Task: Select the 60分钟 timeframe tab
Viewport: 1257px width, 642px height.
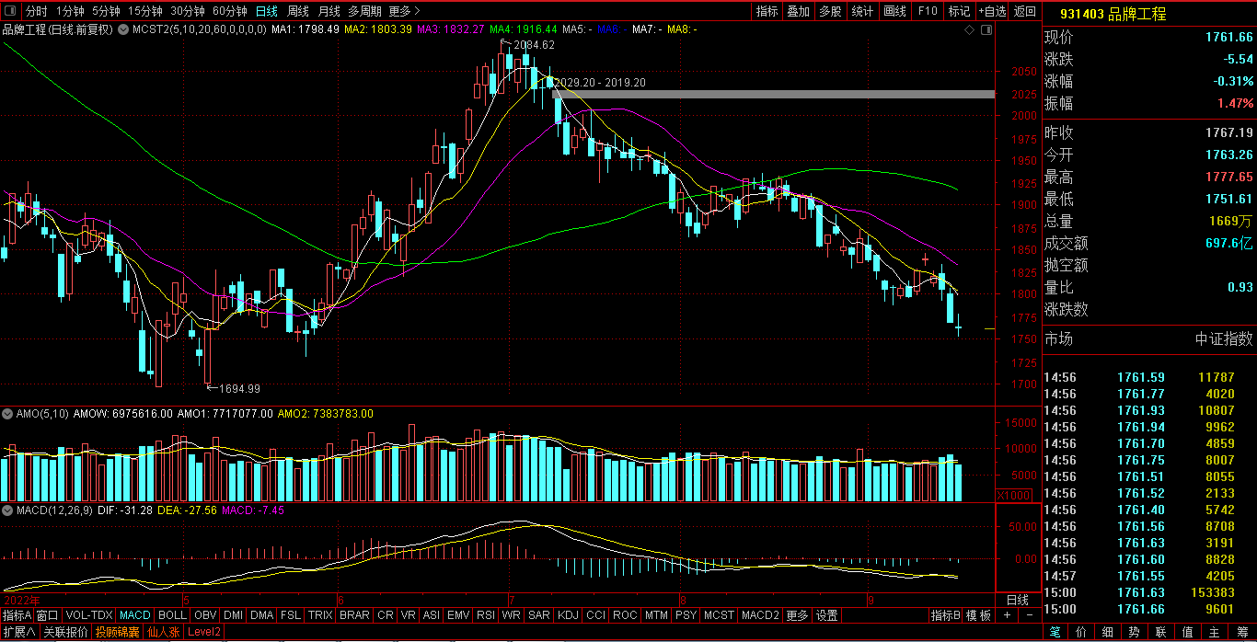Action: [229, 11]
